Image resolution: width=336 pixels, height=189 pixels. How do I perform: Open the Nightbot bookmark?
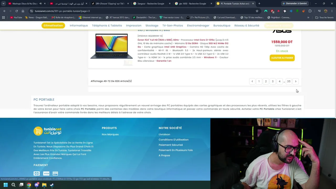point(279,18)
